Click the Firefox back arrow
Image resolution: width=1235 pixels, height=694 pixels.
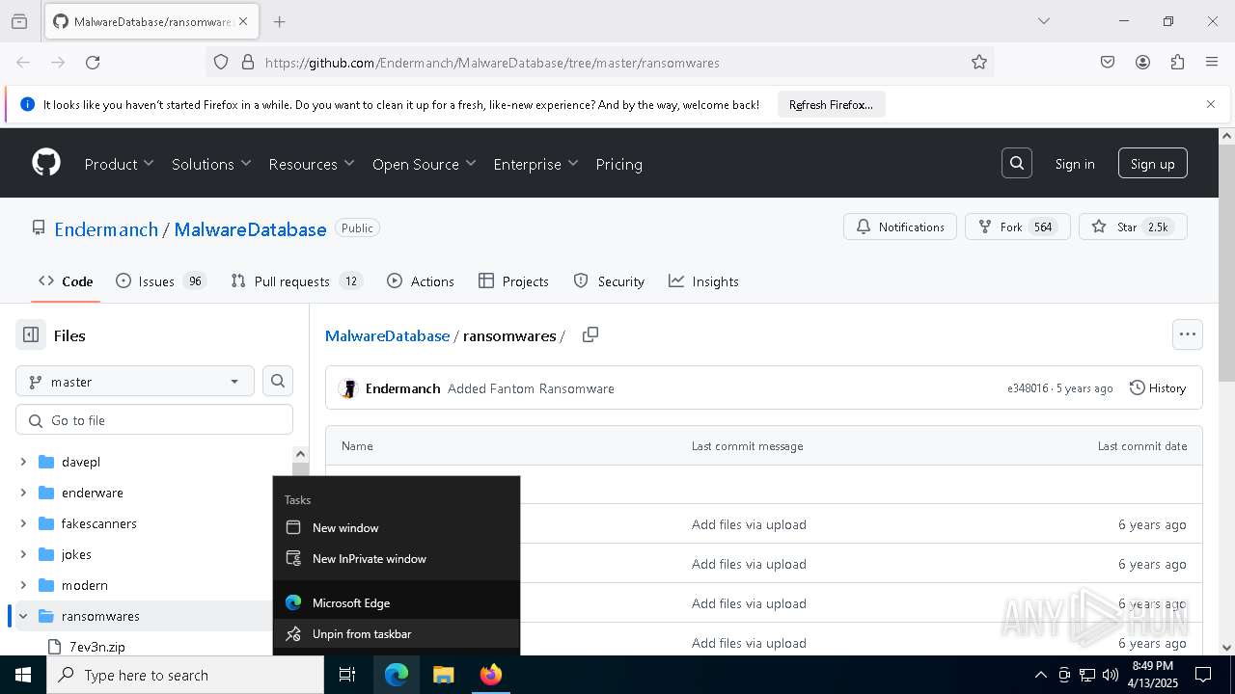[23, 62]
